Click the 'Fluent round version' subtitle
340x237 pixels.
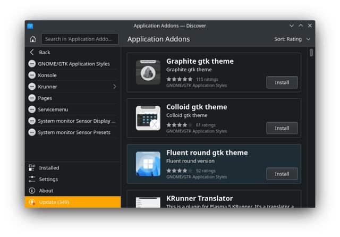coord(190,161)
